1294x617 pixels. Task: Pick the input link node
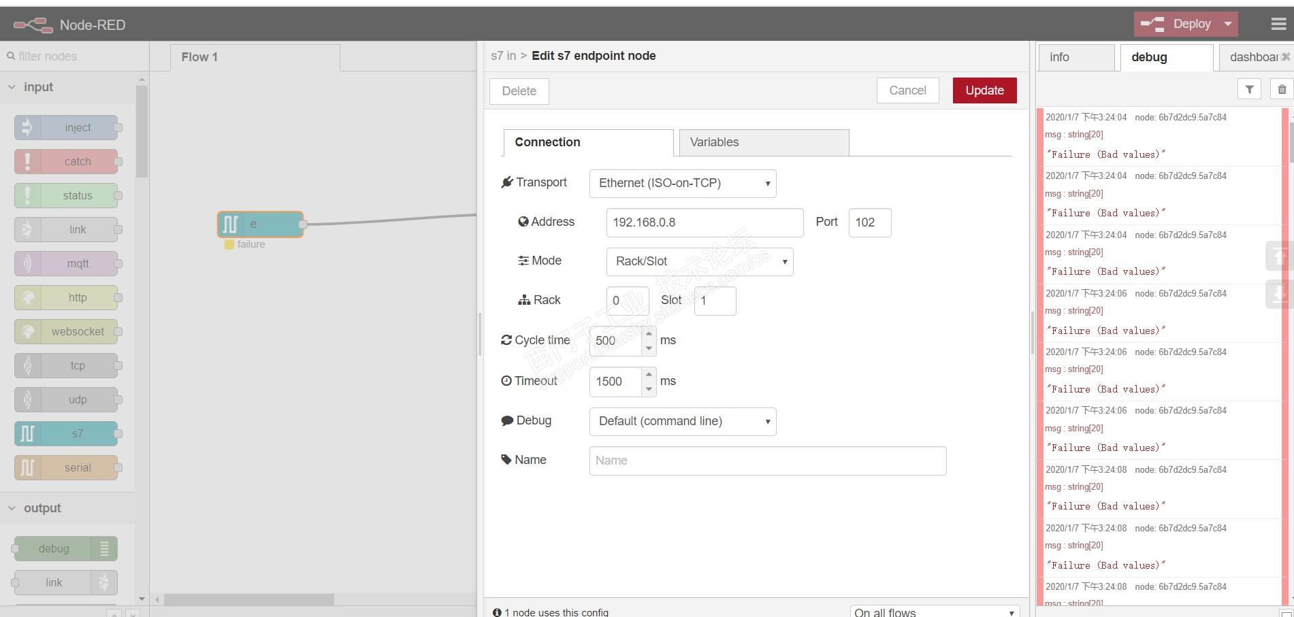66,229
